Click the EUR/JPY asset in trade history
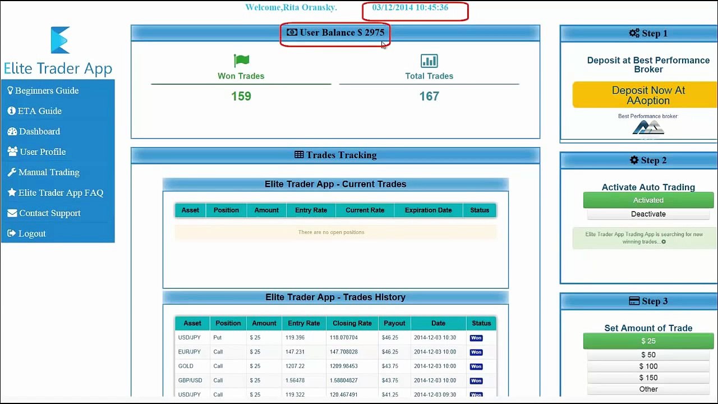 click(189, 352)
